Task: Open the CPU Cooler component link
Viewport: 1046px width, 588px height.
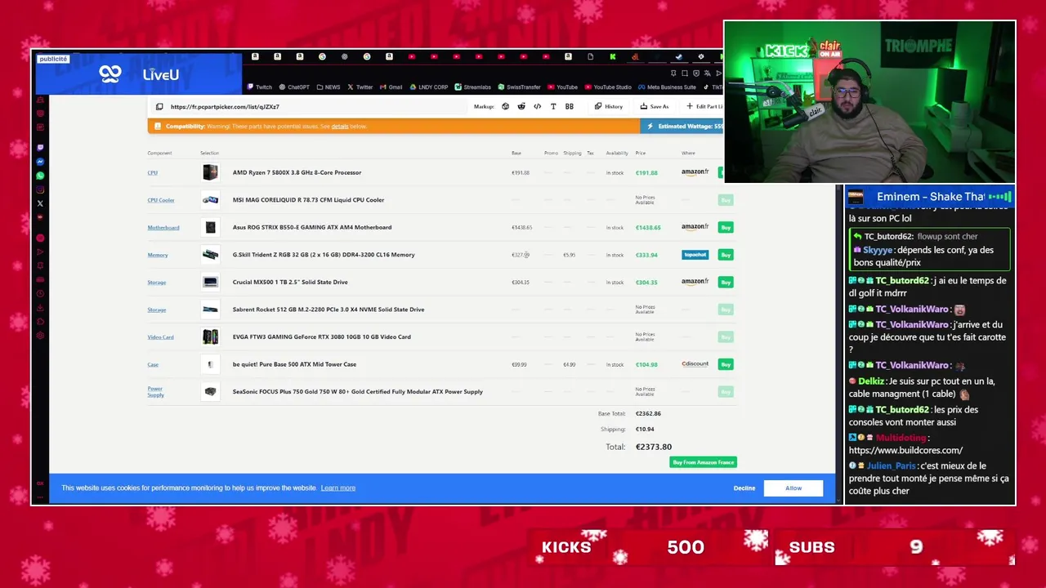Action: 161,200
